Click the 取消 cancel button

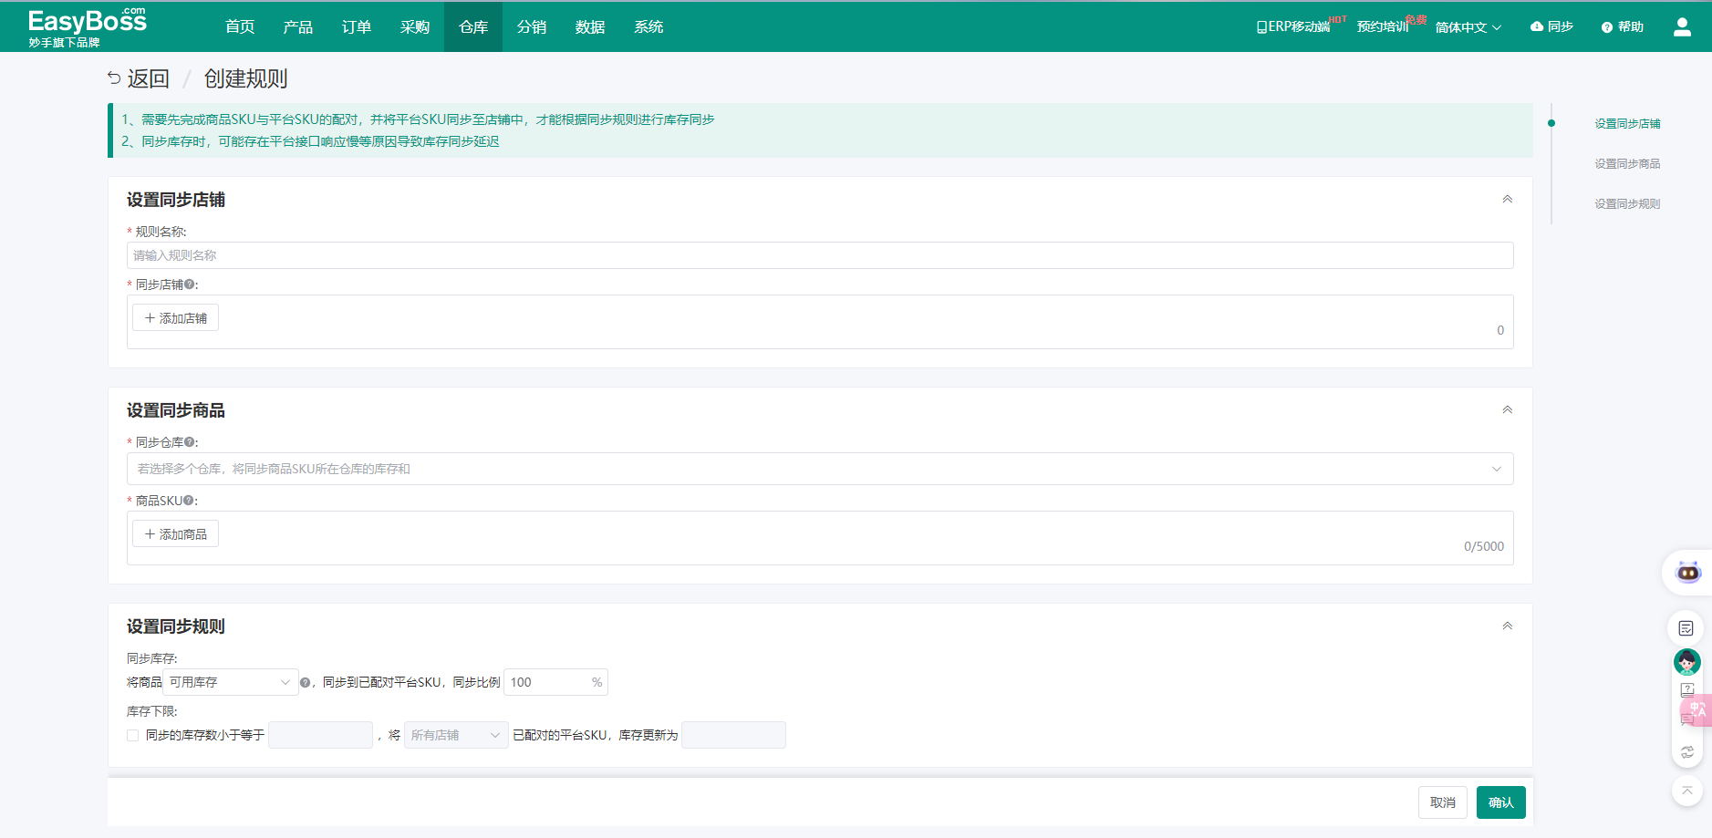(1443, 802)
